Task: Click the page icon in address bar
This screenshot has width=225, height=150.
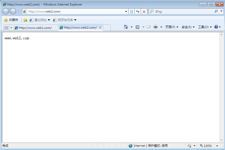Action: point(25,12)
